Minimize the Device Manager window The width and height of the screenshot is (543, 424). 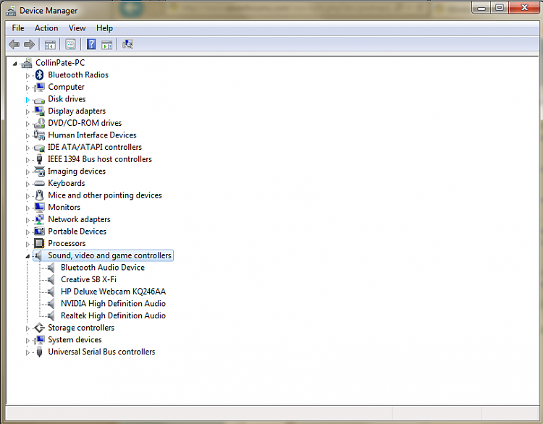tap(481, 8)
